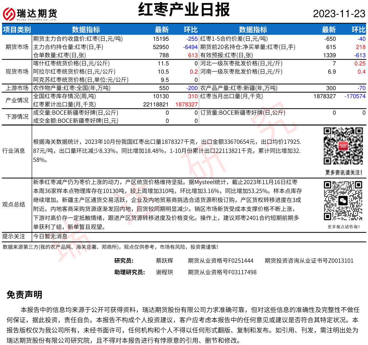The image size is (368, 345).
Task: Select the 上游市场 category cell
Action: coord(17,88)
